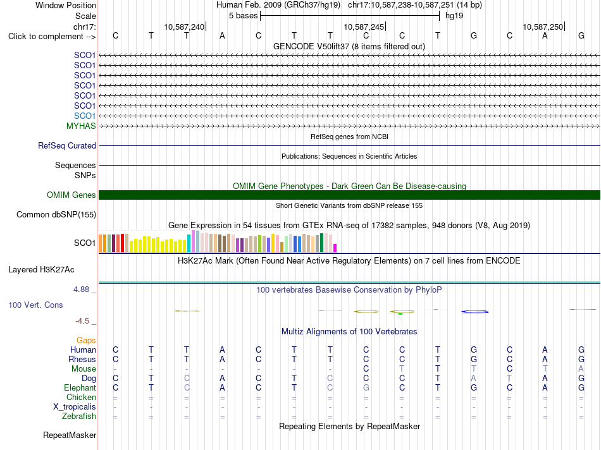Image resolution: width=601 pixels, height=450 pixels.
Task: Click the scale bar showing 5 bases
Action: pos(350,16)
